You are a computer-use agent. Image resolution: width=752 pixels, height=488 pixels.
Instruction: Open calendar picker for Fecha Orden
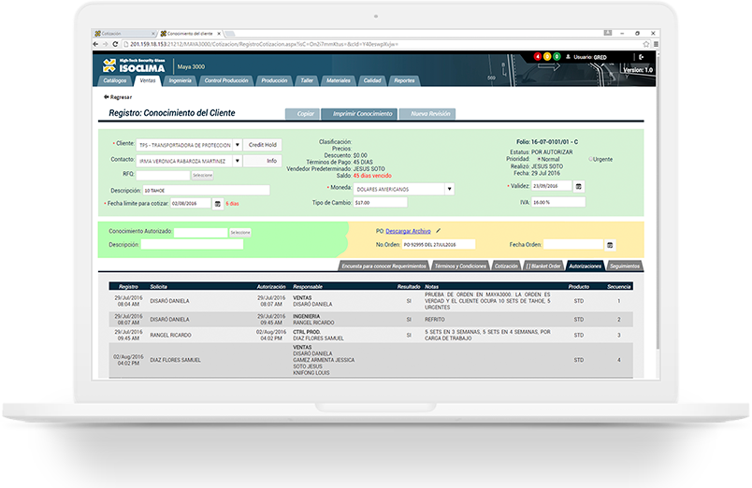610,245
